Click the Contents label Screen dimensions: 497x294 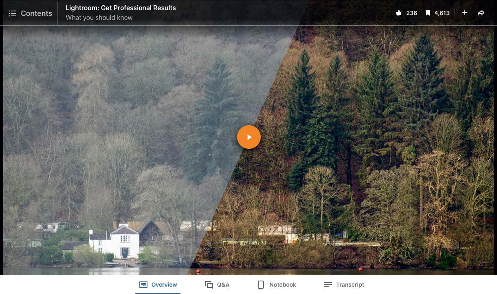[36, 13]
